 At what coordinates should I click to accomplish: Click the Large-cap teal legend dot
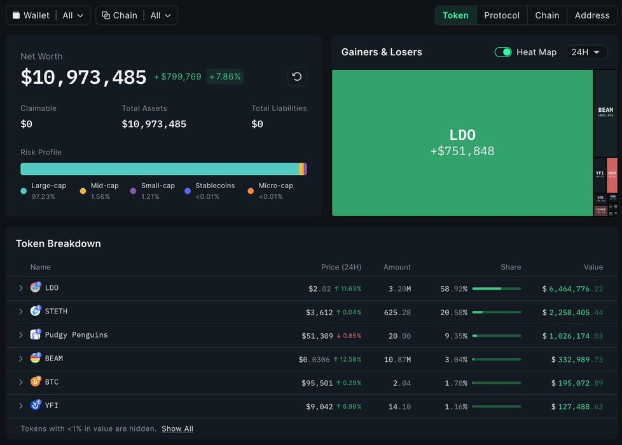point(24,191)
